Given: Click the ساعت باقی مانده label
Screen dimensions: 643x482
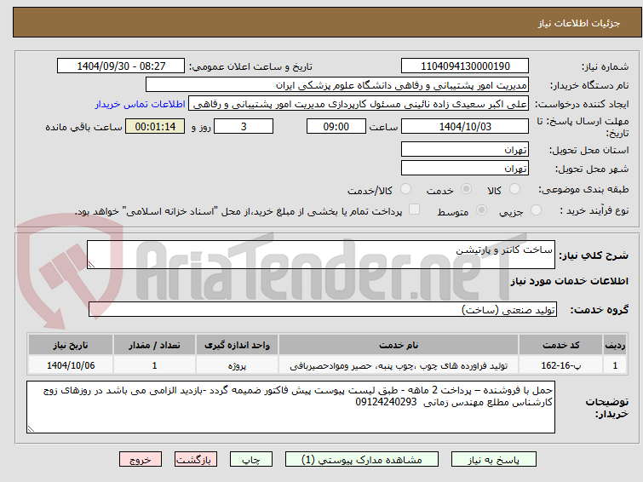Looking at the screenshot, I should 83,127.
